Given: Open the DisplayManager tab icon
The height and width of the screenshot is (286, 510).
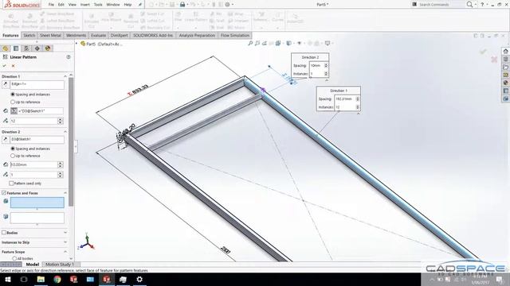Looking at the screenshot, I should 48,48.
